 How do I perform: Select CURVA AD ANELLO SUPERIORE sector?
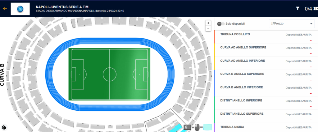click(266, 50)
